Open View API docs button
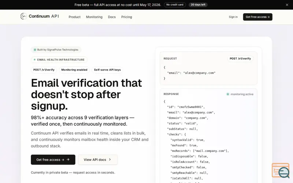 98,160
